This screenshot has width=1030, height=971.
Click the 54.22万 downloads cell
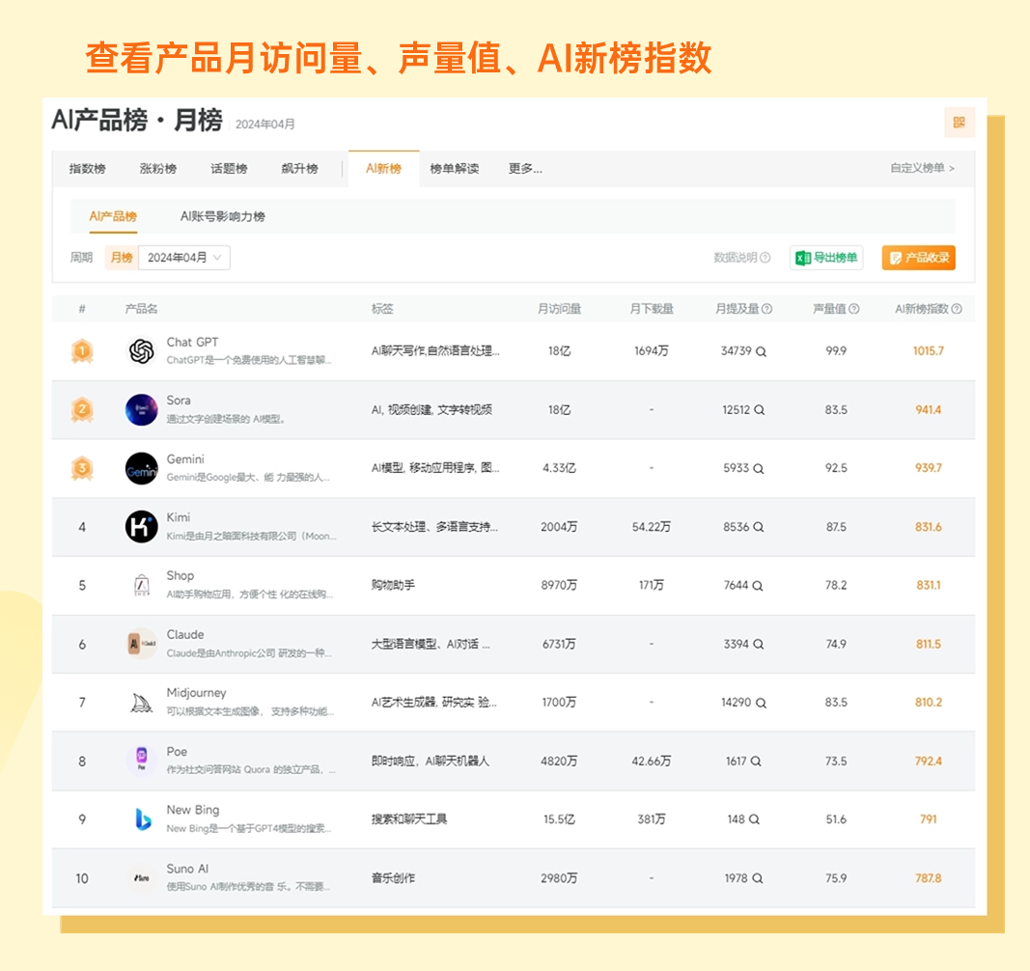652,527
